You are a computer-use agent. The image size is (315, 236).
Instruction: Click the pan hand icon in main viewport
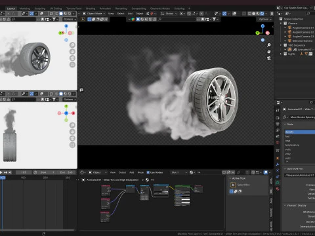(x=269, y=52)
